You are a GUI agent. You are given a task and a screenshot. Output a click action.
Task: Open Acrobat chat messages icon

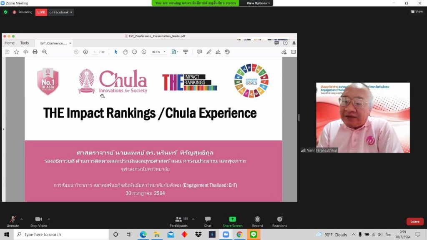coord(277,43)
